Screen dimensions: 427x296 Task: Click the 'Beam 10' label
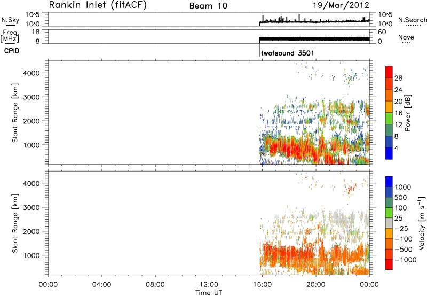[x=208, y=6]
